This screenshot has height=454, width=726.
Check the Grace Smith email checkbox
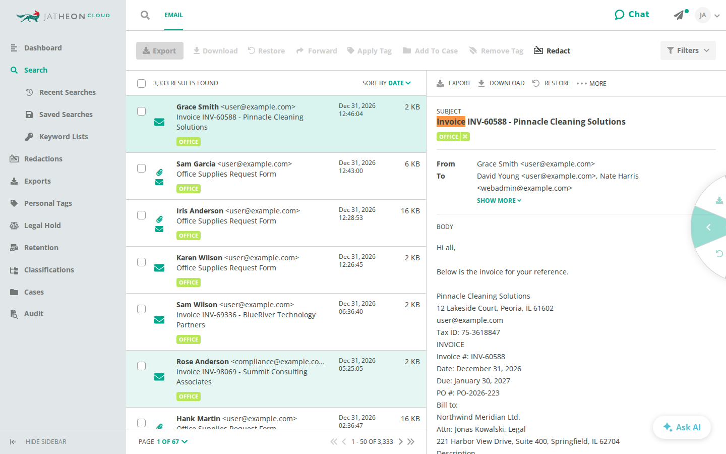pos(142,111)
